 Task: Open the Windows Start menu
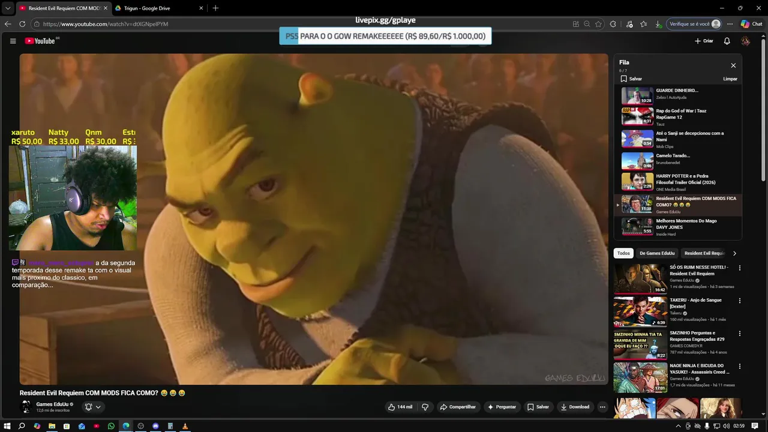[x=7, y=426]
